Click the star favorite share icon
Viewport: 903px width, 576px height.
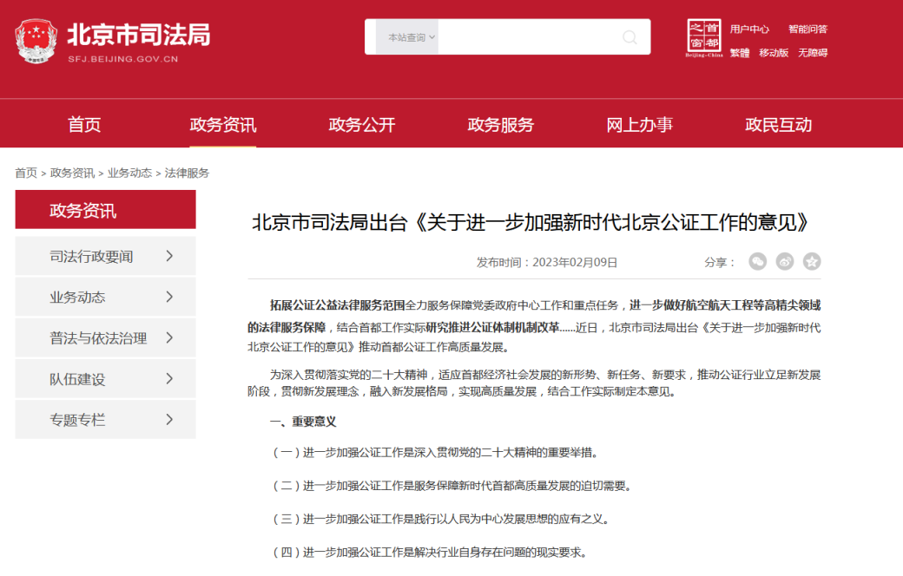tap(812, 262)
